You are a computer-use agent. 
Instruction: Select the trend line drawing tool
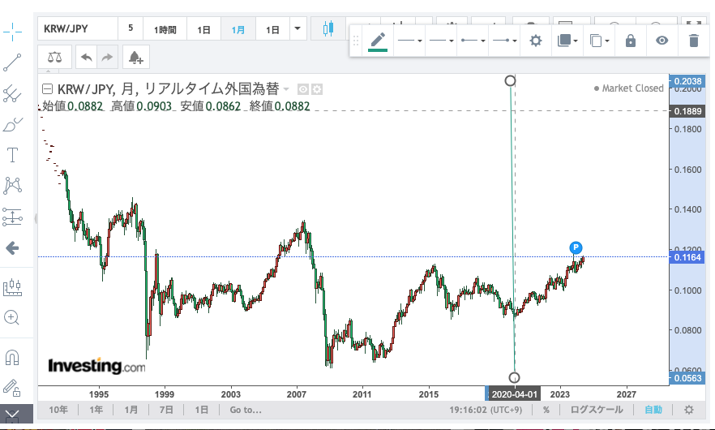[x=13, y=62]
